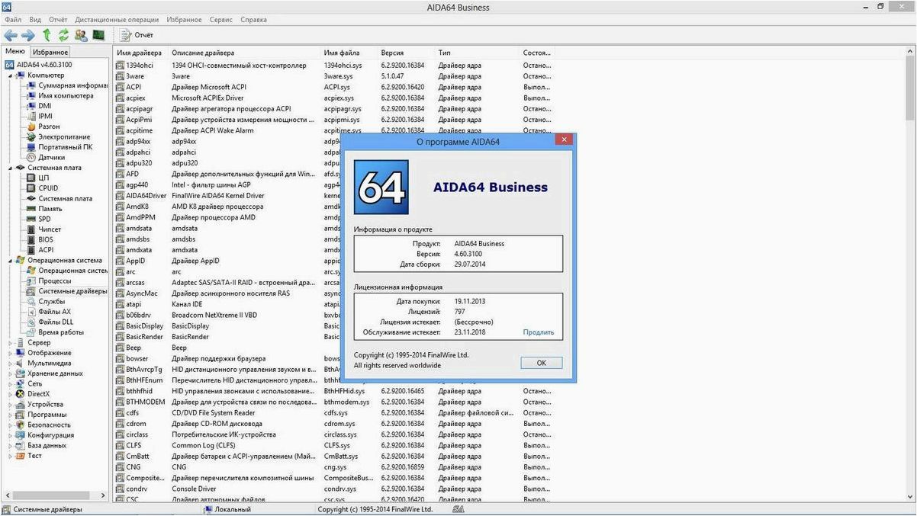Click the blue Back arrow in toolbar
Viewport: 917px width, 516px height.
pos(11,35)
